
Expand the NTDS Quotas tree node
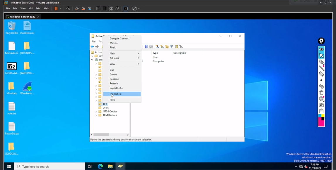(96, 112)
